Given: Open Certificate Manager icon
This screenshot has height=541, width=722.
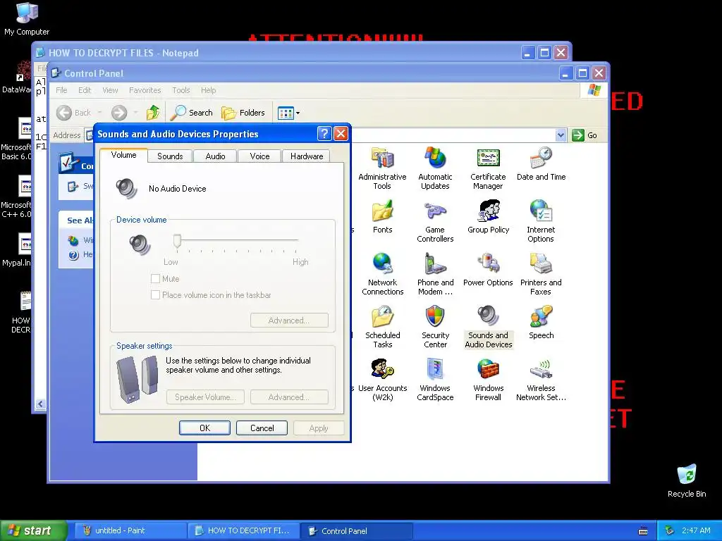Looking at the screenshot, I should (x=488, y=168).
